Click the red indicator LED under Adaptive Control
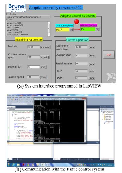The image size is (122, 173). [x=77, y=22]
